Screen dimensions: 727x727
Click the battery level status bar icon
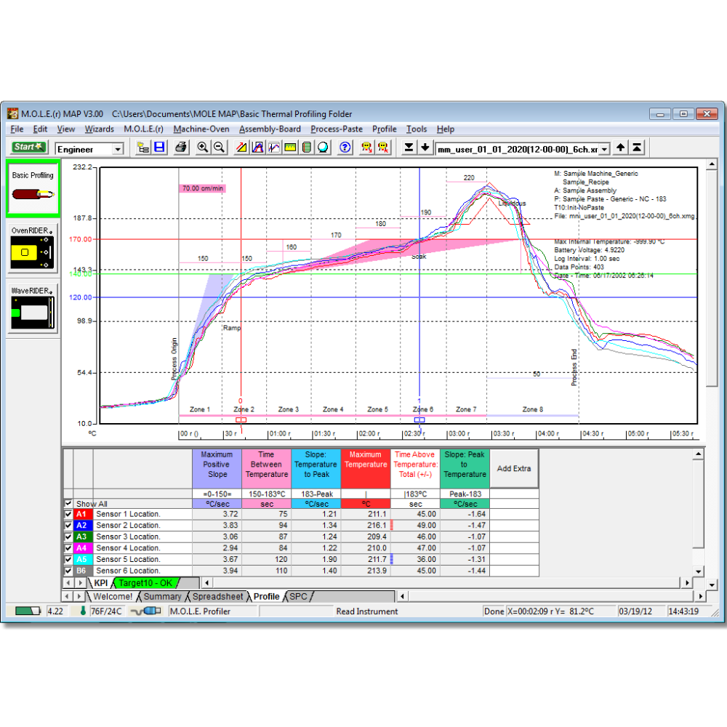tap(28, 611)
